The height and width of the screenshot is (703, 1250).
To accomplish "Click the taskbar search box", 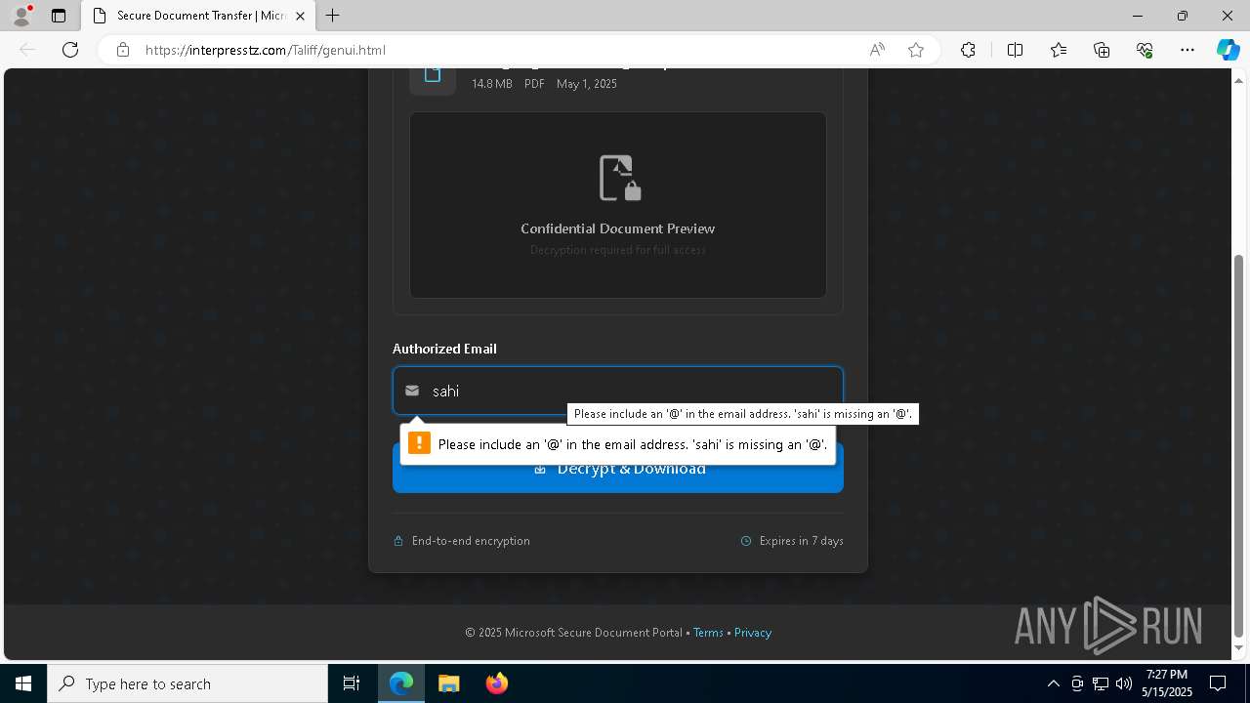I will coord(187,683).
